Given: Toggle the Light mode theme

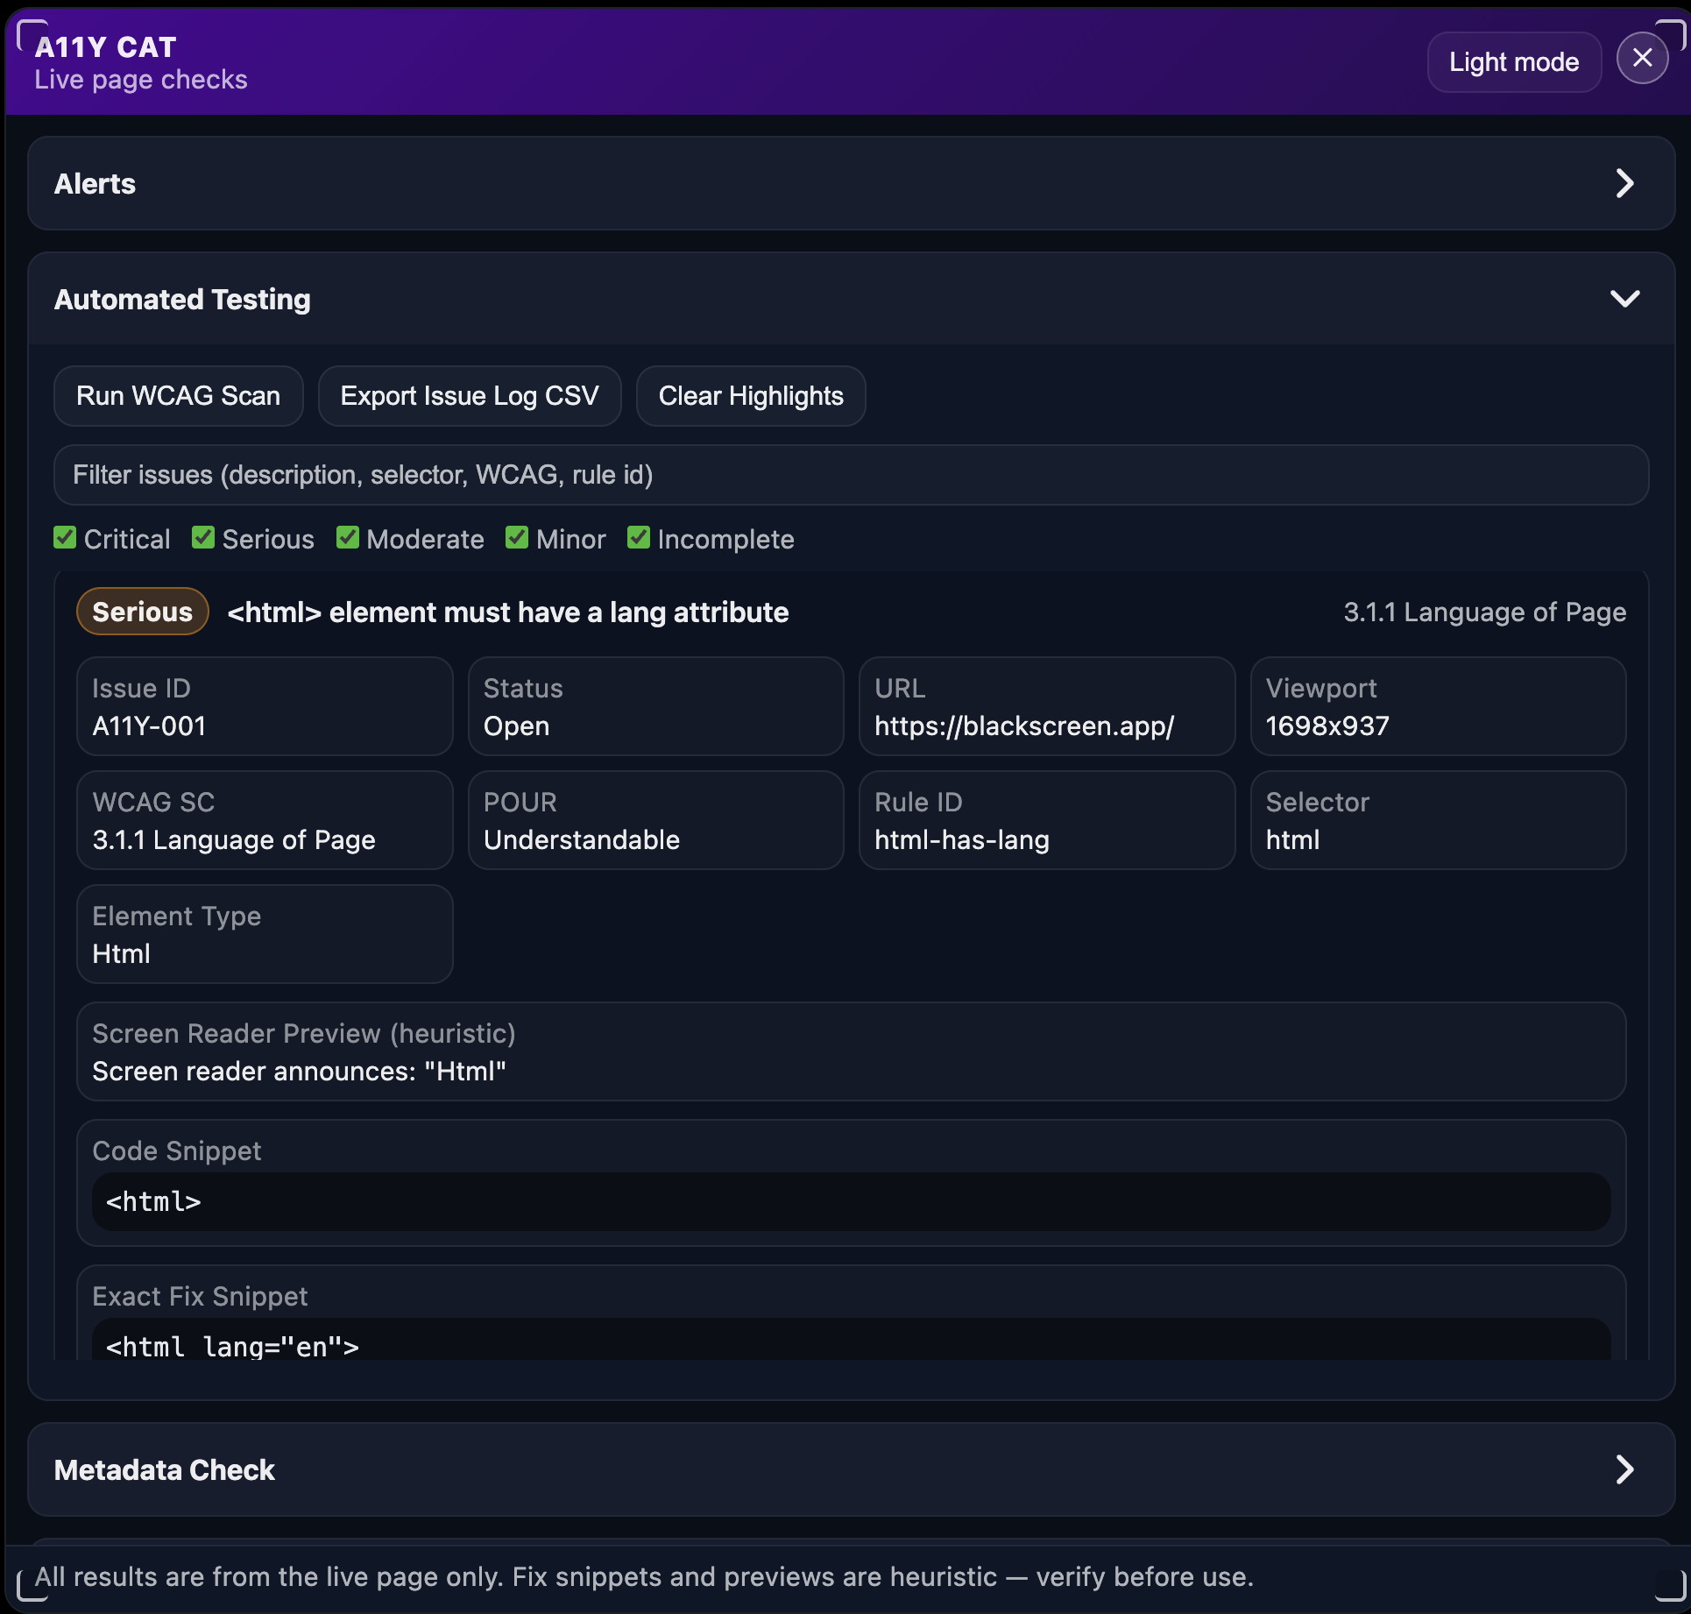Looking at the screenshot, I should [1513, 61].
